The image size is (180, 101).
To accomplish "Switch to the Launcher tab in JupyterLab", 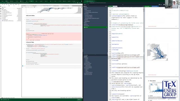I will point(26,6).
